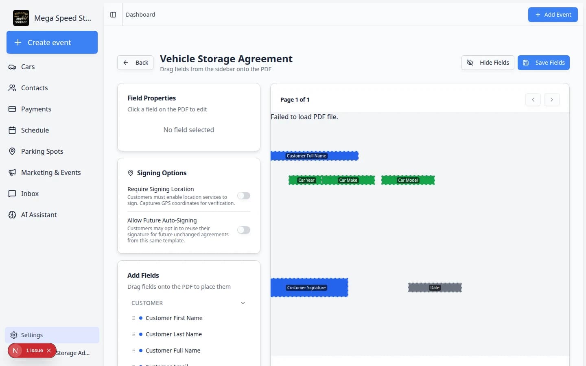Screen dimensions: 586x366
Task: Click the Mega Speed Storage logo icon
Action: point(21,18)
